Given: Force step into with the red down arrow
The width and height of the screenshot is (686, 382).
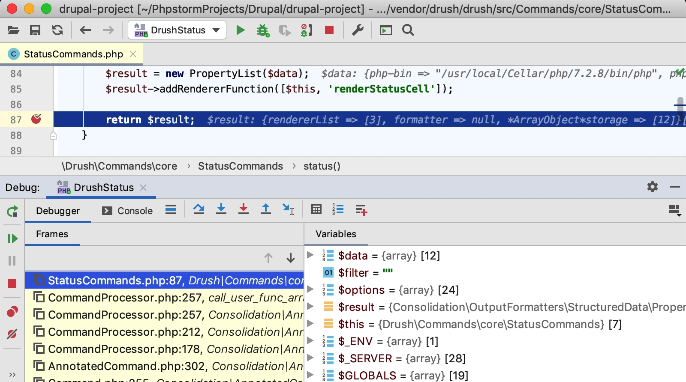Looking at the screenshot, I should click(244, 209).
